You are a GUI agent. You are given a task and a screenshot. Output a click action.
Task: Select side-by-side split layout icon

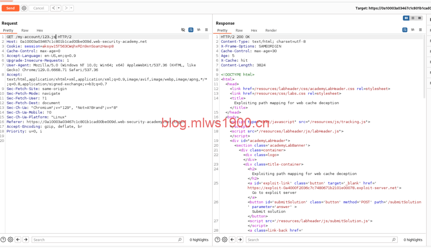click(x=406, y=18)
